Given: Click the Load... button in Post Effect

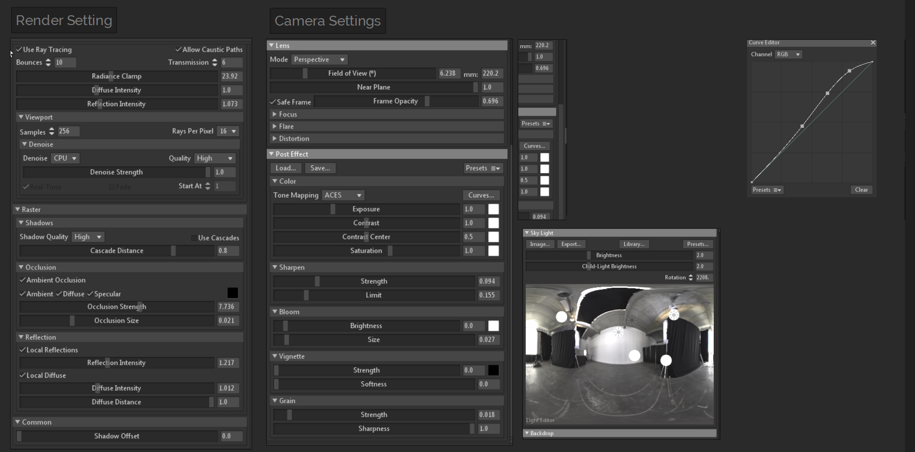Looking at the screenshot, I should tap(285, 168).
